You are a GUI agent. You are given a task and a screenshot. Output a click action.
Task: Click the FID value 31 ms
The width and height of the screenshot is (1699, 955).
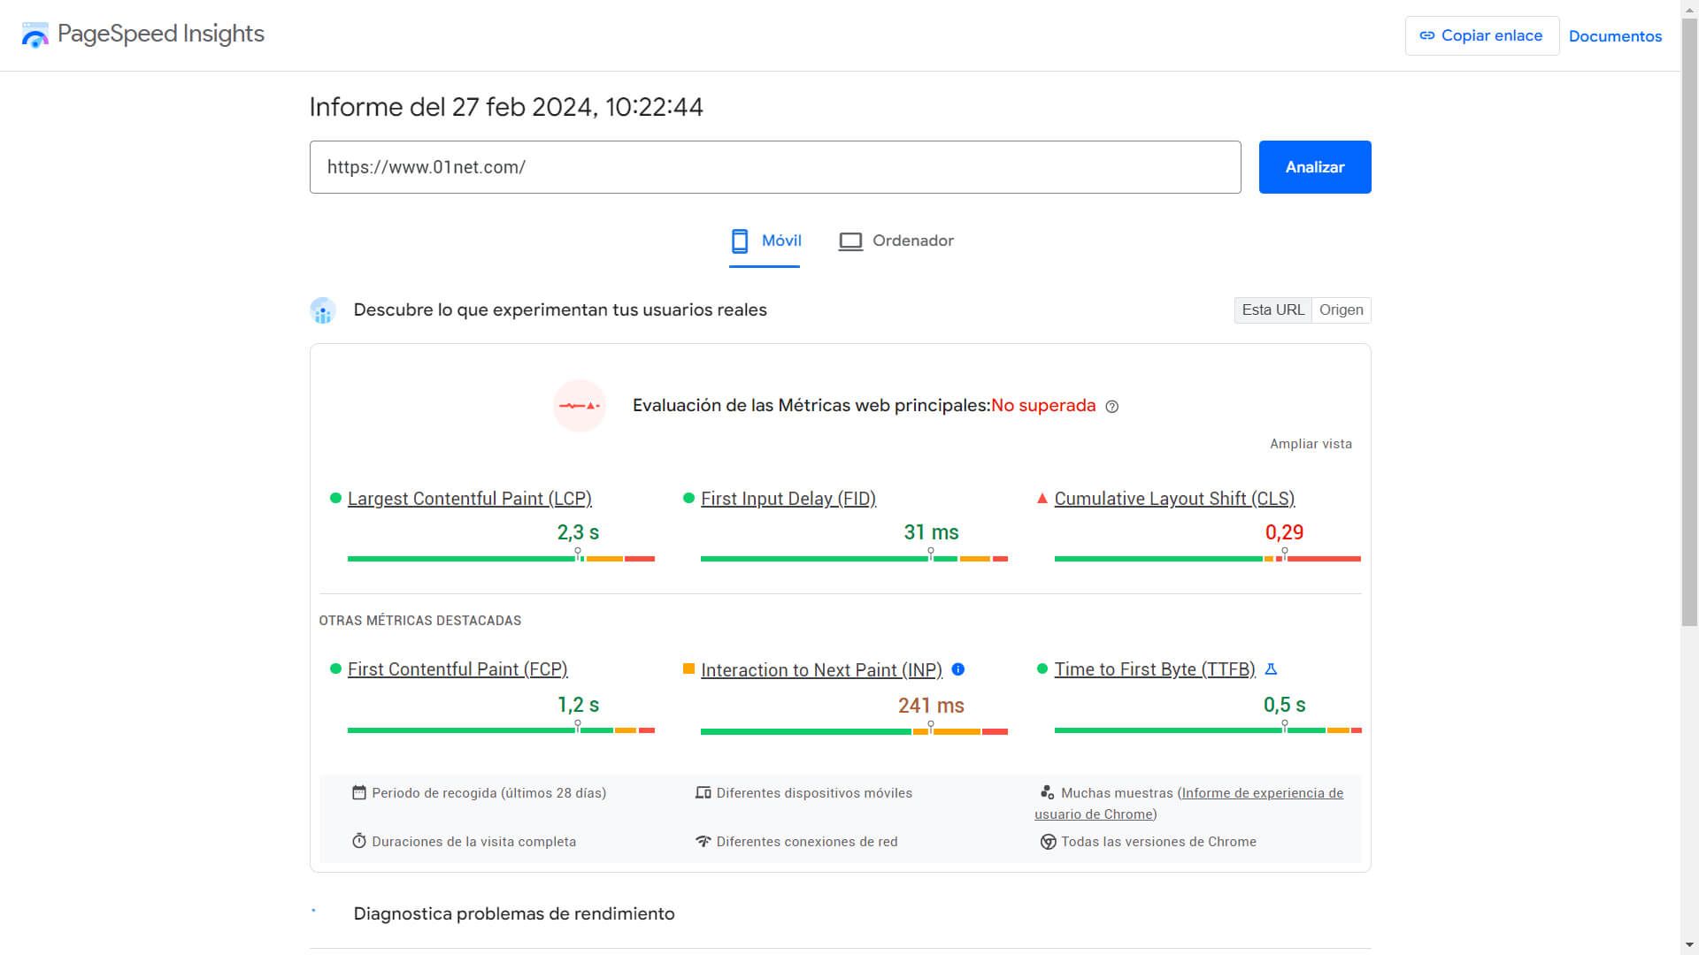coord(931,532)
